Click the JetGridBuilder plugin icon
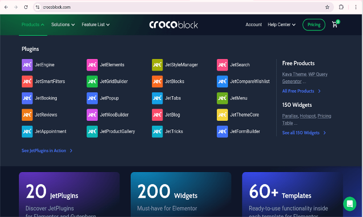The width and height of the screenshot is (363, 217). 92,81
